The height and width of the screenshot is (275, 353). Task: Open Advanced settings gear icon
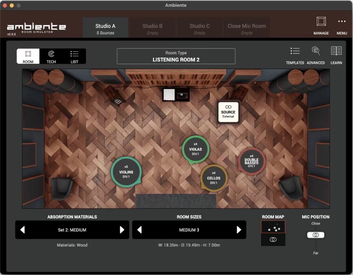click(316, 51)
